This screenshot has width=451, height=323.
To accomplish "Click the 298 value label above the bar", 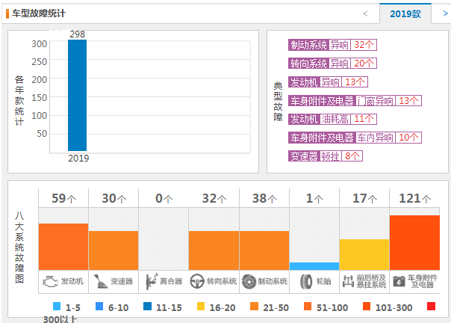I will click(78, 34).
